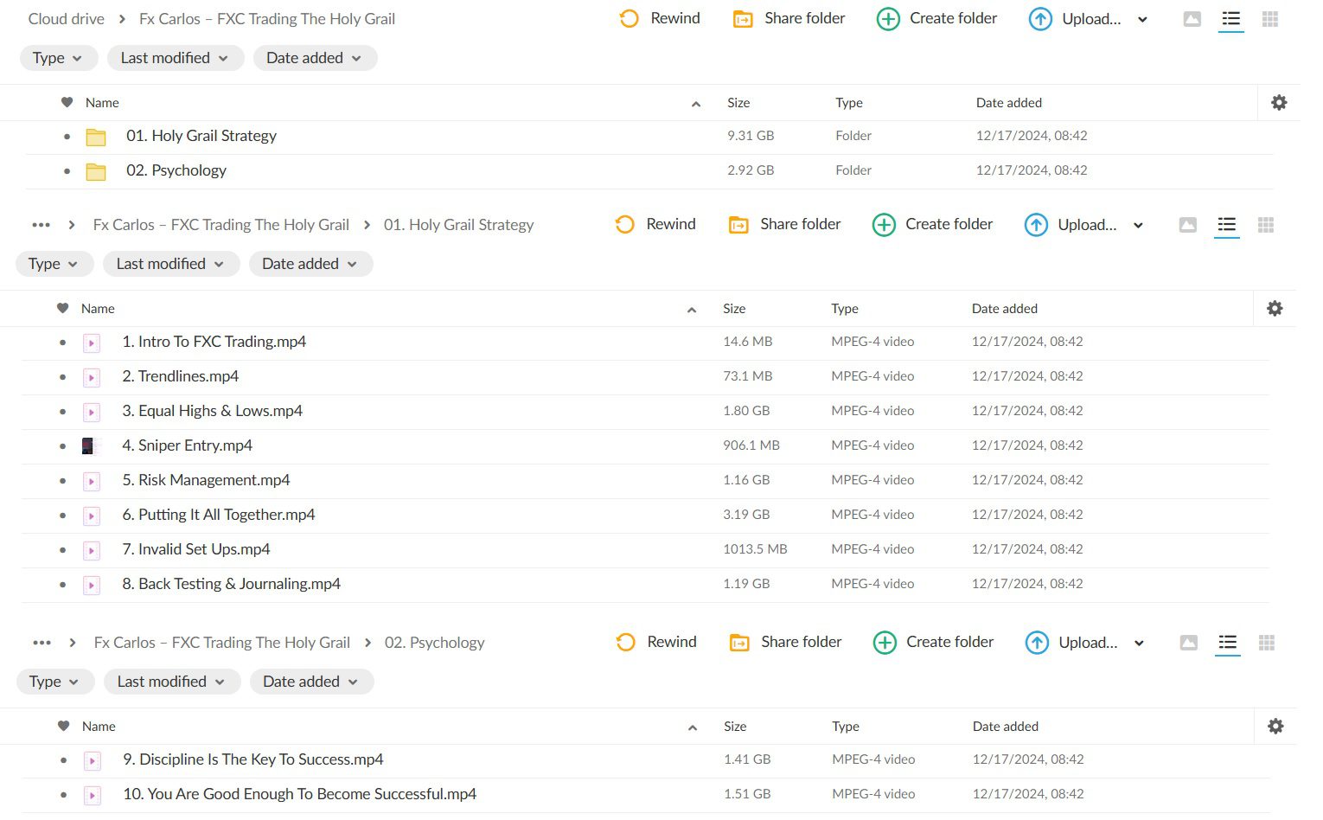
Task: Select grid view in the 02. Psychology panel
Action: (x=1267, y=643)
